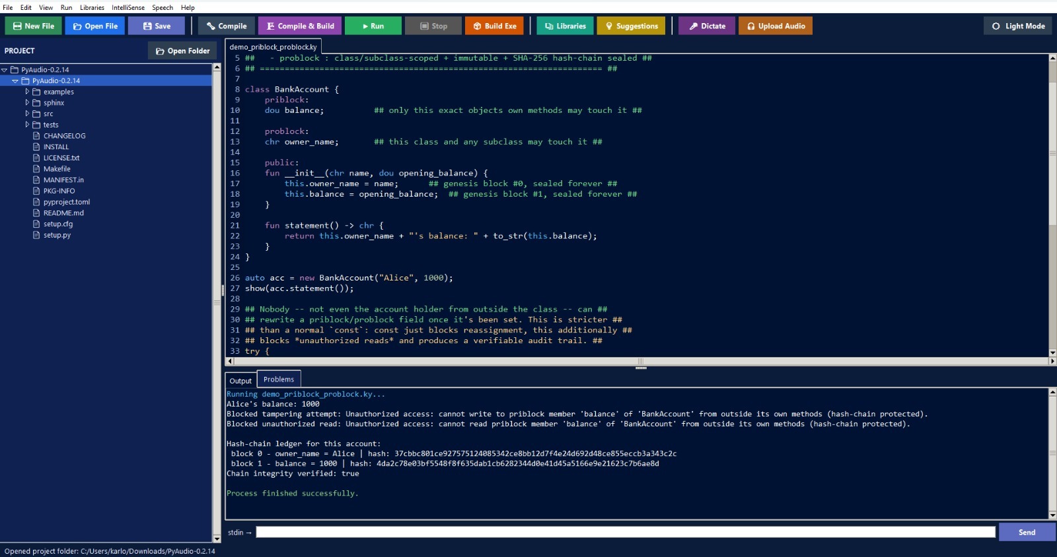The image size is (1057, 557).
Task: Open the Run menu
Action: tap(66, 7)
